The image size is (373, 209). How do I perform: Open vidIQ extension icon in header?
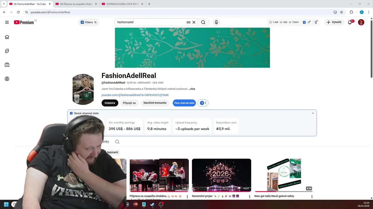(x=304, y=22)
